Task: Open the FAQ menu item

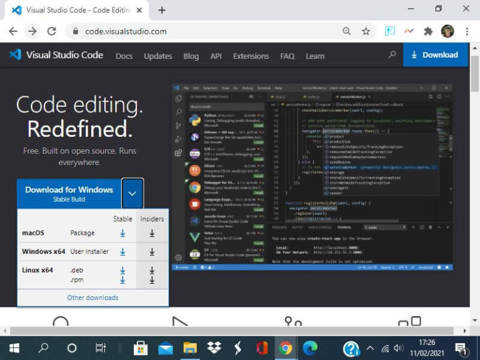Action: pos(287,56)
